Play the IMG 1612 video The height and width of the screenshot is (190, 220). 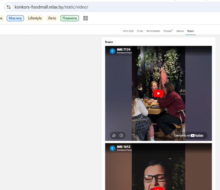tap(158, 189)
